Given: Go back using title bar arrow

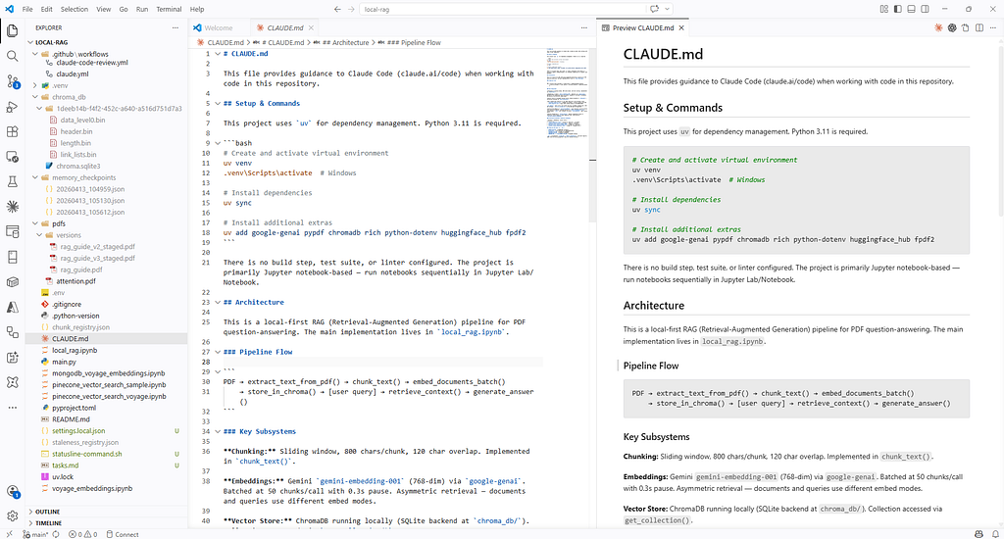Looking at the screenshot, I should point(337,9).
